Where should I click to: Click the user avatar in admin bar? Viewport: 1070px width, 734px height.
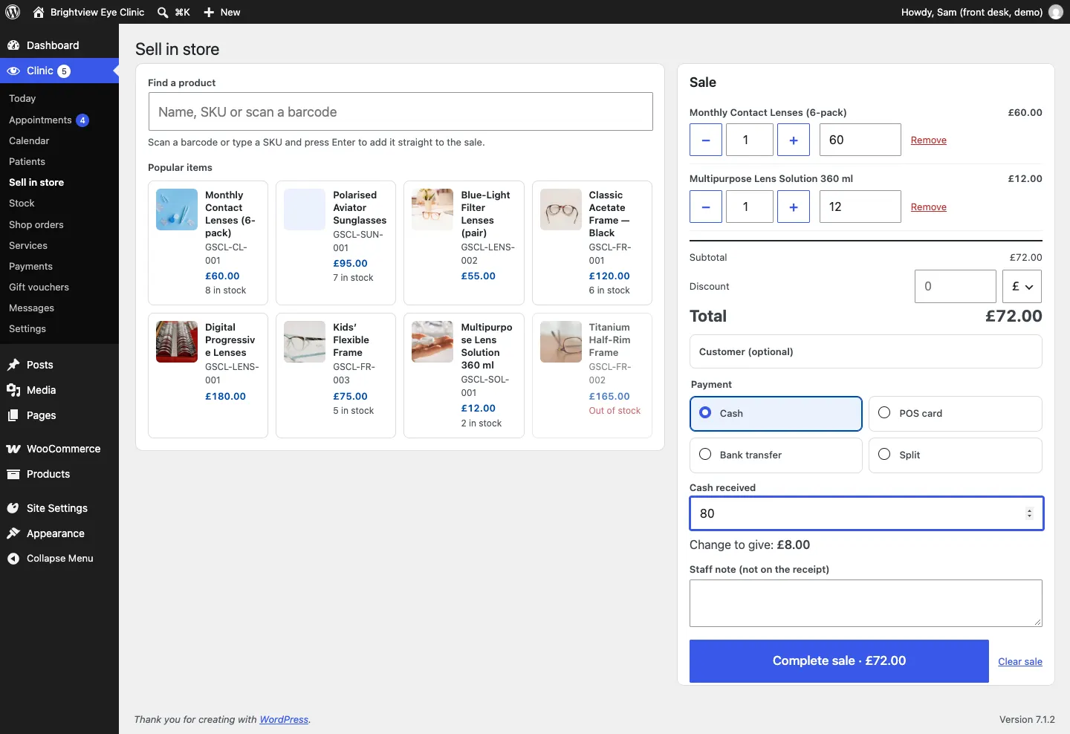pyautogui.click(x=1056, y=12)
